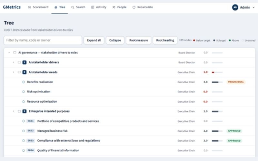The image size is (258, 161).
Task: Click the Tree tab icon
Action: [x=56, y=7]
